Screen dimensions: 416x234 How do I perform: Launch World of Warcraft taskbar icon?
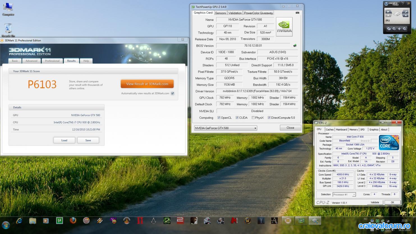pyautogui.click(x=247, y=221)
